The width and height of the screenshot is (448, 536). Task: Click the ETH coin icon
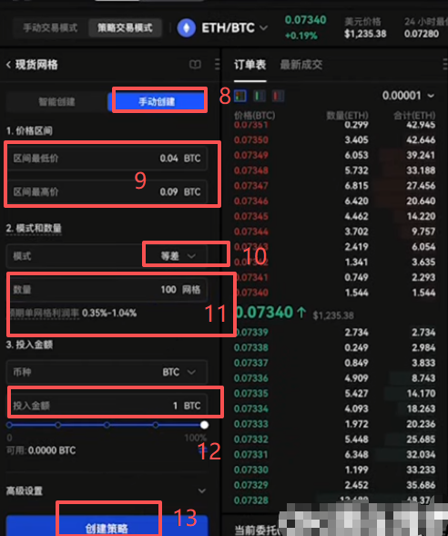(x=187, y=27)
